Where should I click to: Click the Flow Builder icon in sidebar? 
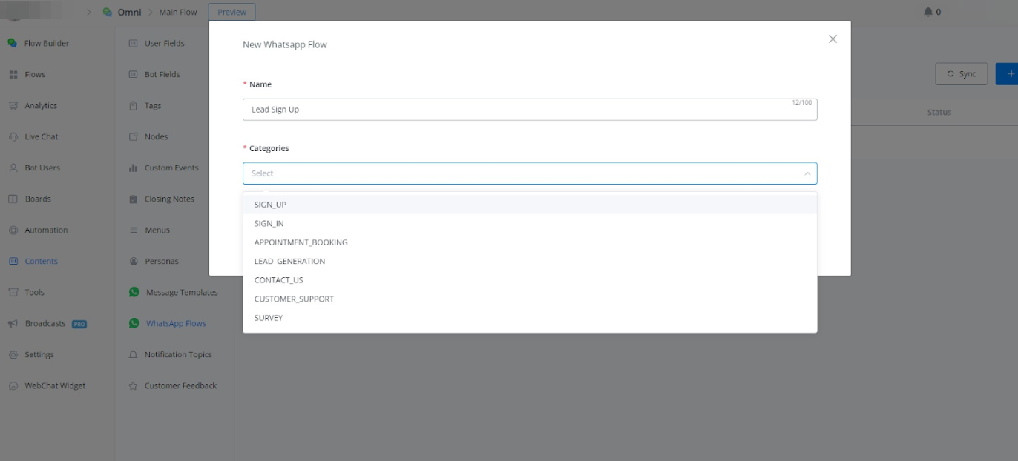point(13,43)
